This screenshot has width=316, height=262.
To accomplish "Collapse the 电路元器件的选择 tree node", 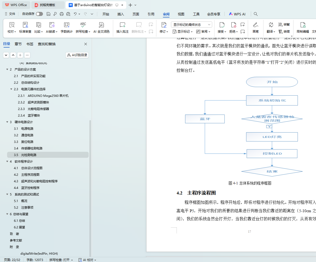I will pos(11,89).
